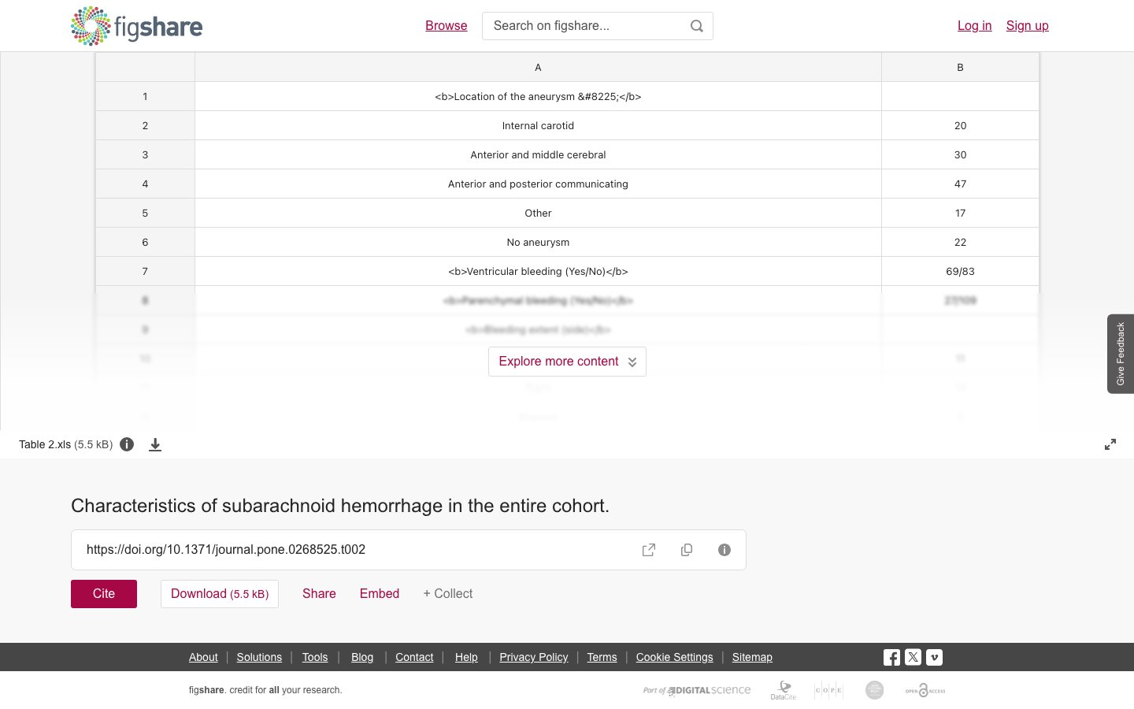Select the 'Internal carotid' cell
This screenshot has width=1134, height=709.
538,125
